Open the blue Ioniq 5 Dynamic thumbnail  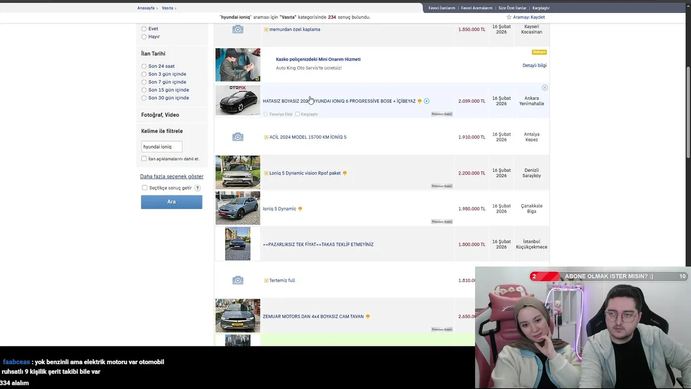[238, 208]
